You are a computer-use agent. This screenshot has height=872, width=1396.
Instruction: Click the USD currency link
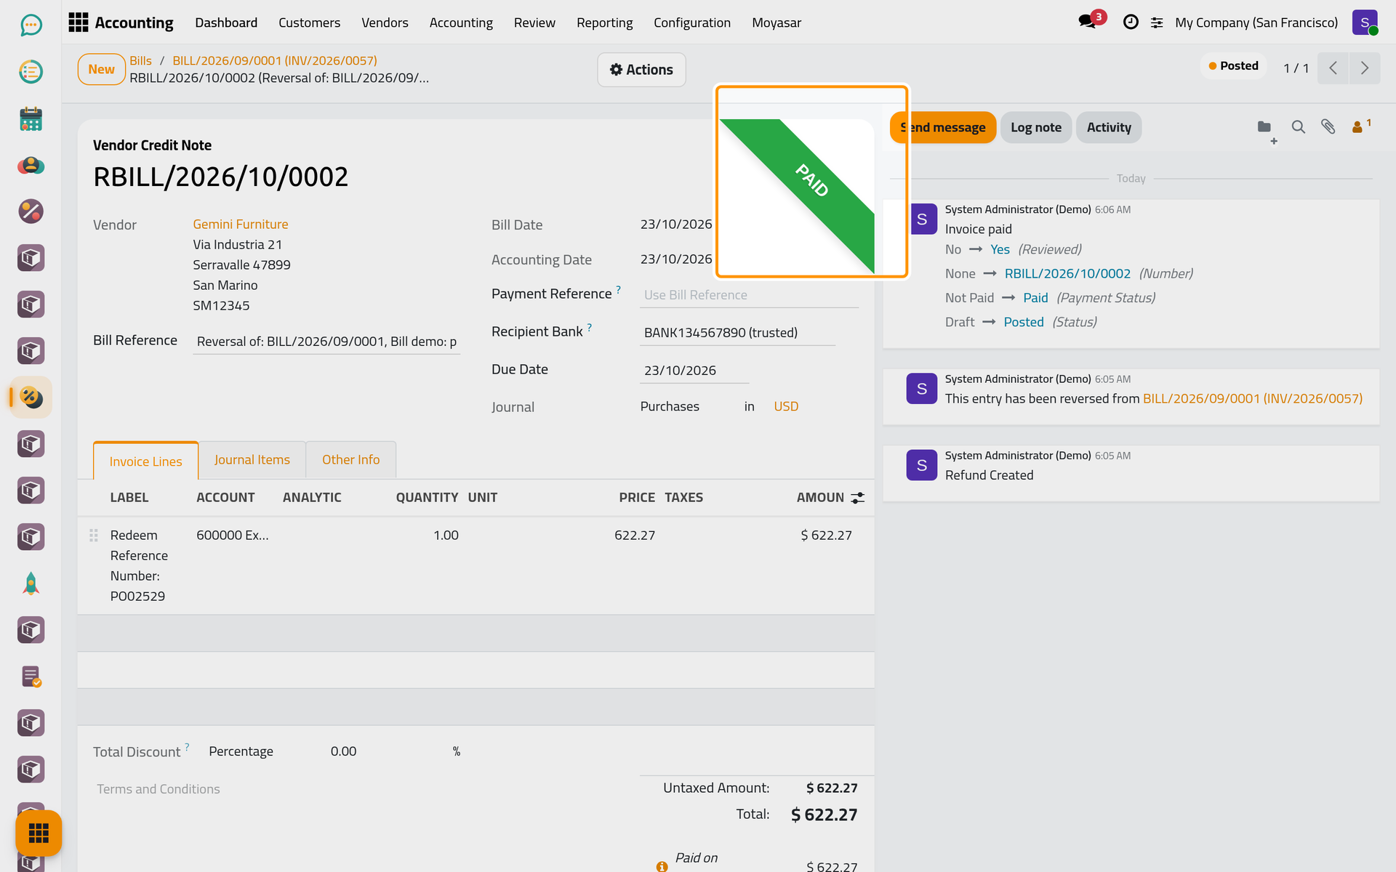pyautogui.click(x=786, y=407)
